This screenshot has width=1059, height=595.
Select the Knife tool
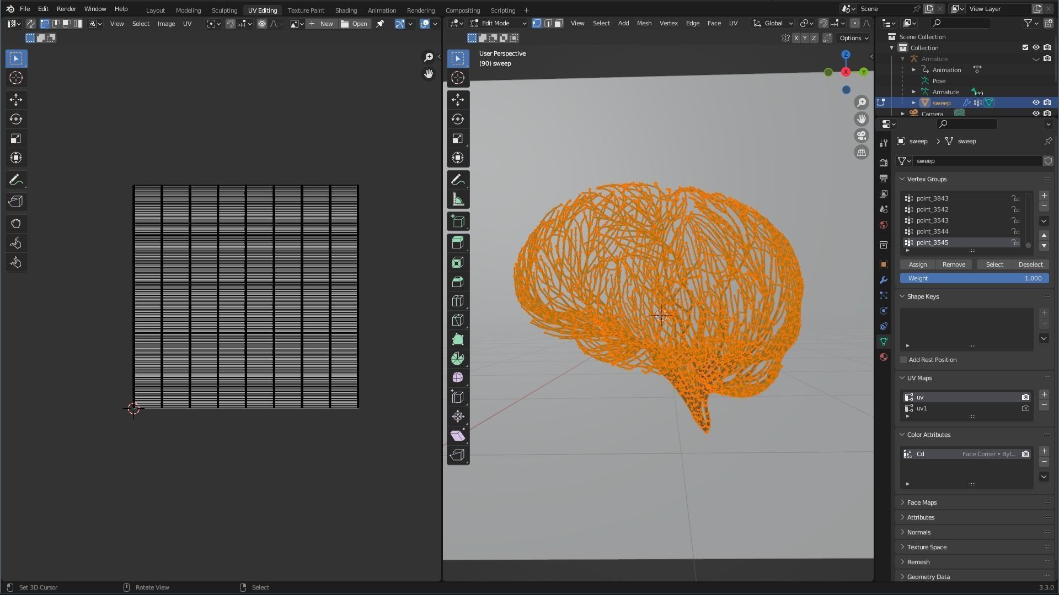click(x=458, y=320)
